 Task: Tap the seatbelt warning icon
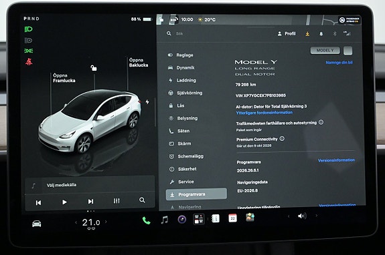pyautogui.click(x=29, y=61)
